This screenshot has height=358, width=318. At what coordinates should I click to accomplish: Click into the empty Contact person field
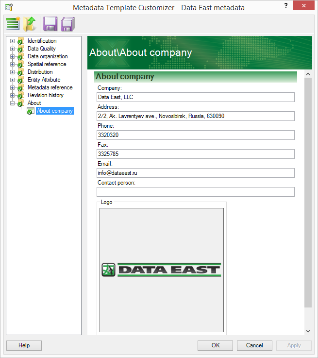(196, 192)
